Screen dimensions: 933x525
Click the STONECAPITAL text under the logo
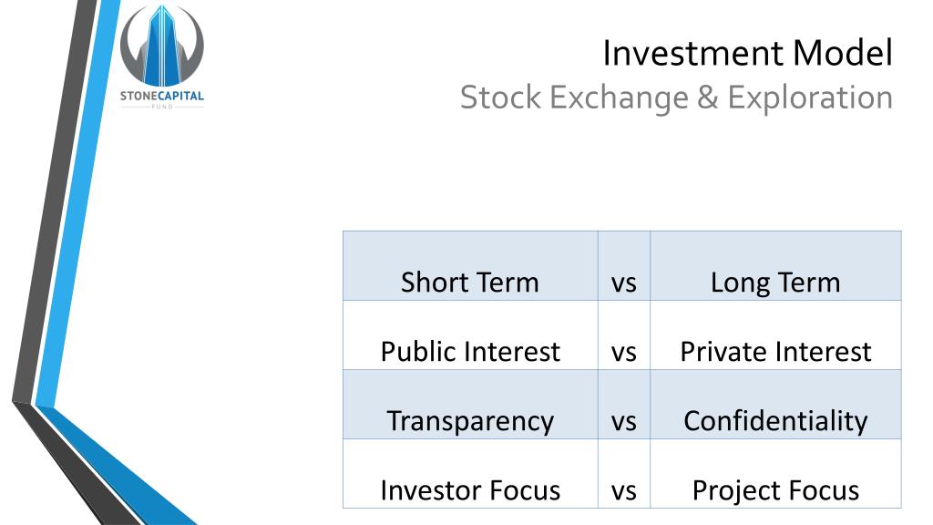coord(162,96)
